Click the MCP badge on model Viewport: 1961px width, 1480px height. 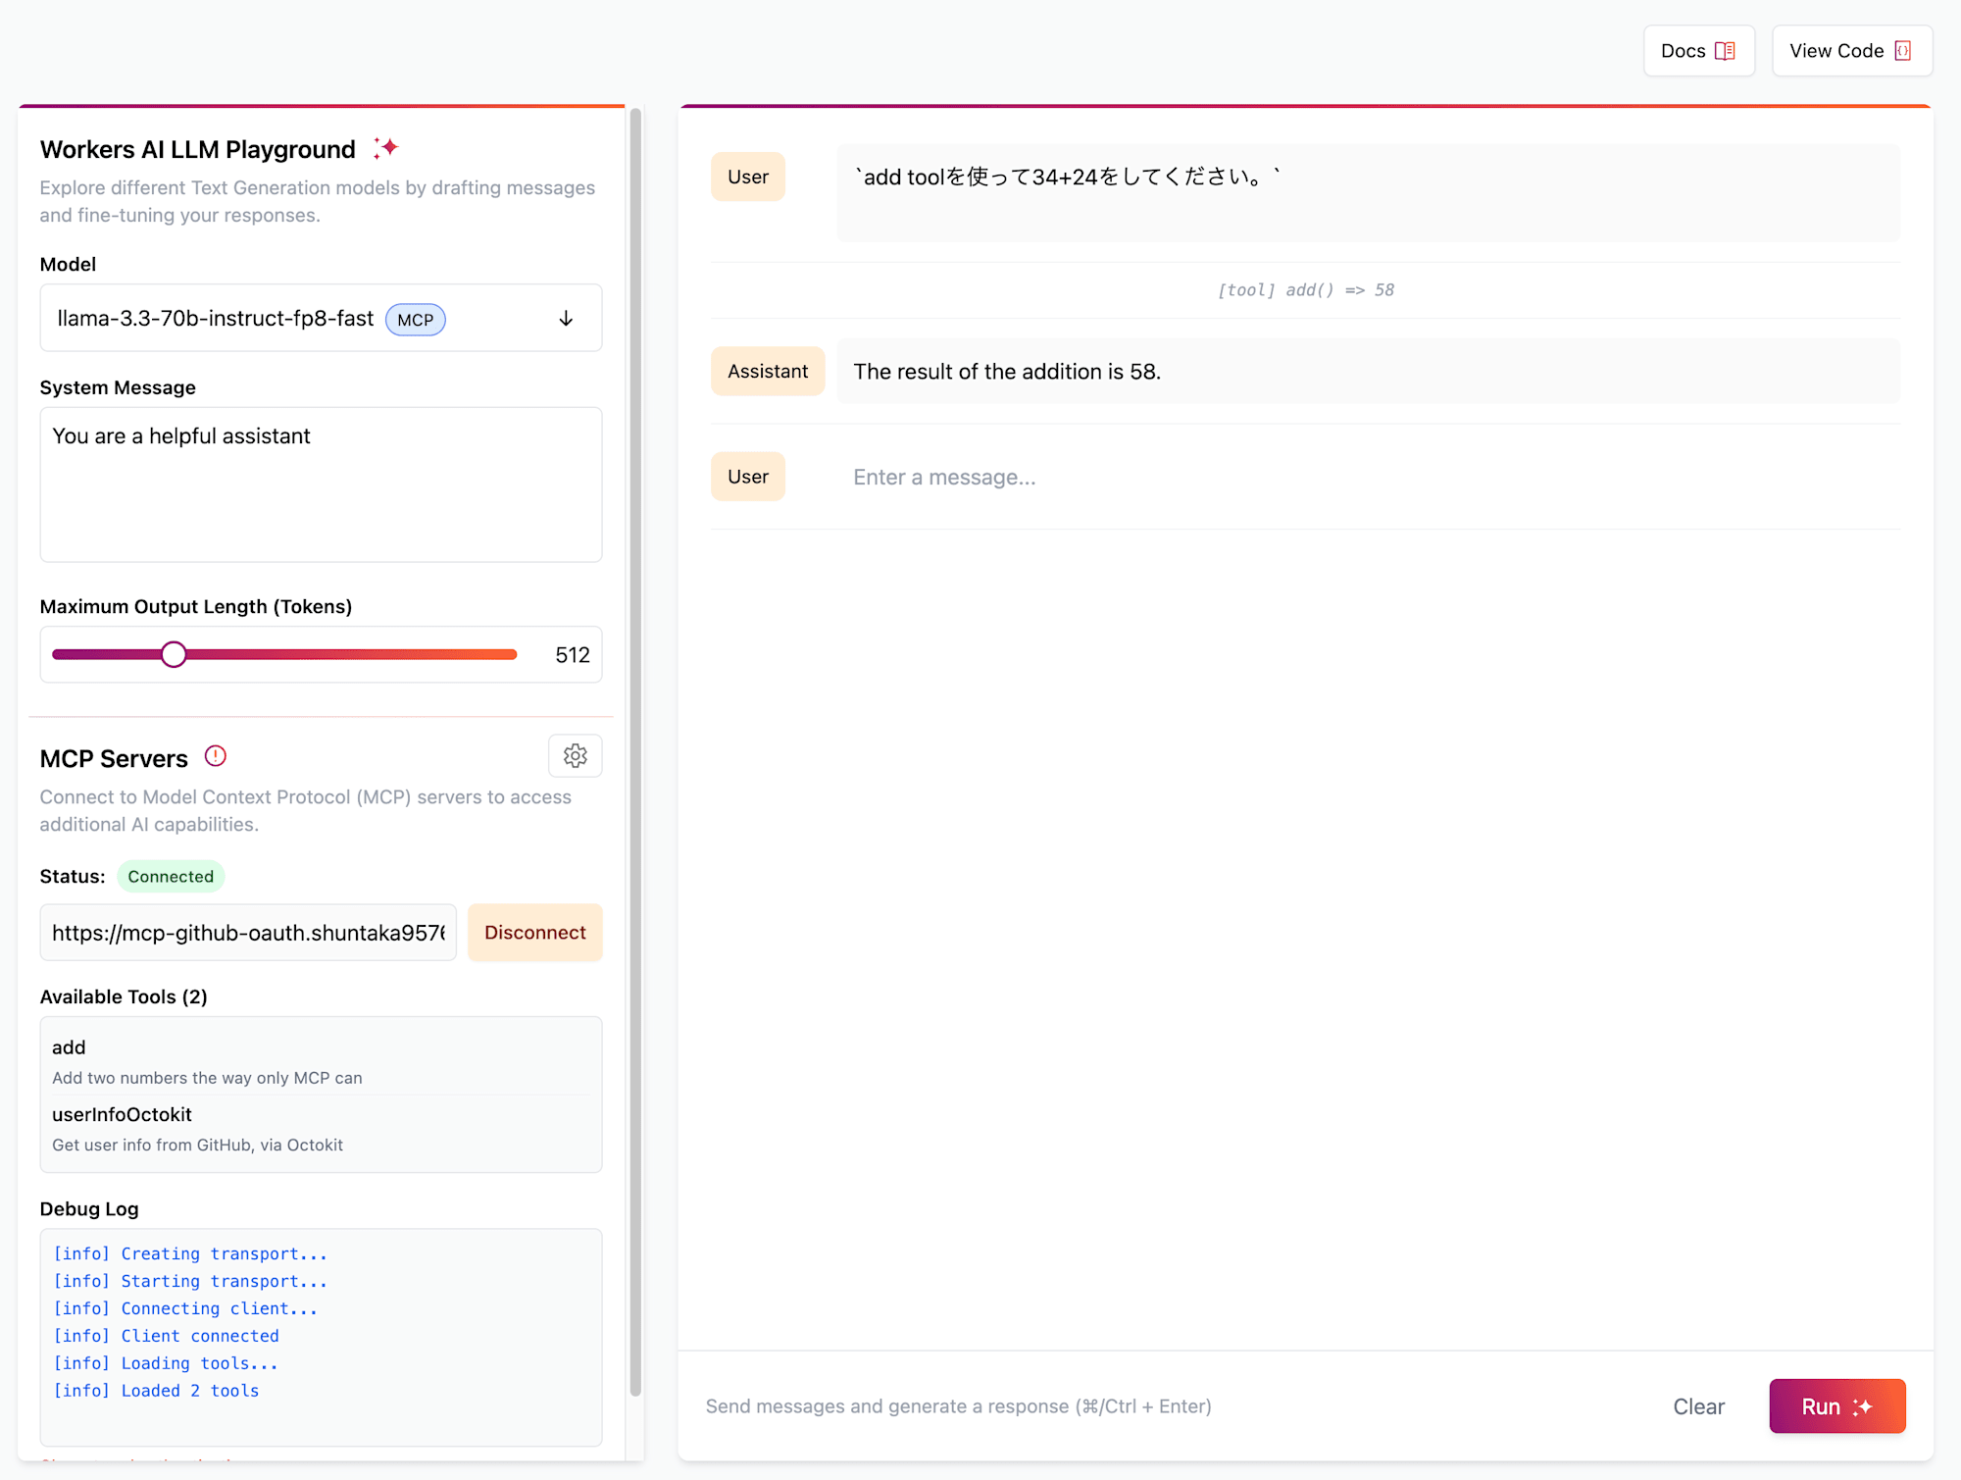point(416,320)
